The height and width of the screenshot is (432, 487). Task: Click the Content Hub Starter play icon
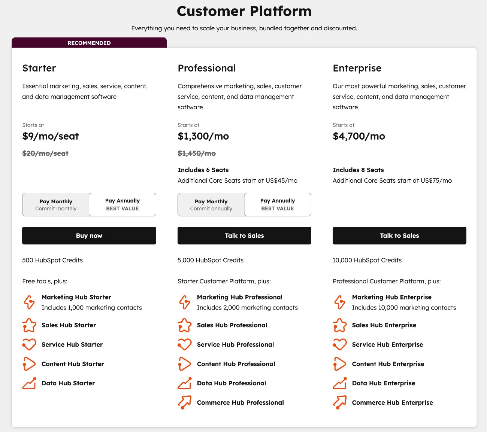[x=29, y=363]
